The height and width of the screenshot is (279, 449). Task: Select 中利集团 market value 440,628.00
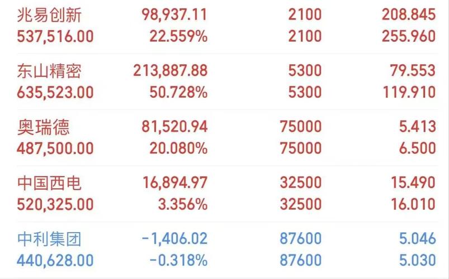click(55, 261)
